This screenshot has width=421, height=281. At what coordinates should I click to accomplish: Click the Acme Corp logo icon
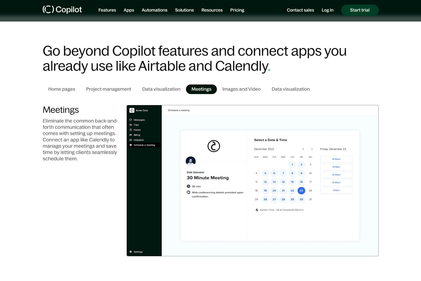click(132, 111)
